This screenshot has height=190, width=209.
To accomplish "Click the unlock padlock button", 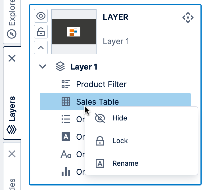I will tap(41, 32).
